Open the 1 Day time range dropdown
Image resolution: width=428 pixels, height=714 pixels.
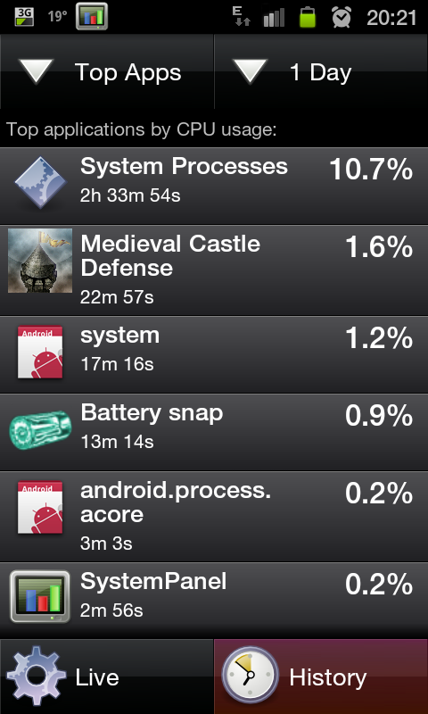tap(321, 72)
